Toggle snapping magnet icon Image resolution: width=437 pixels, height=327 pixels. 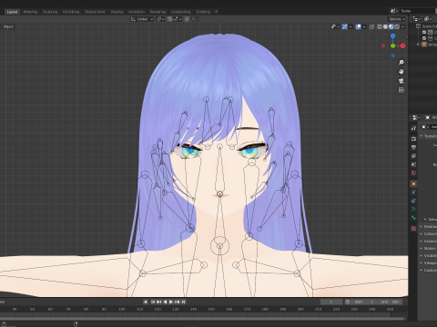click(169, 19)
